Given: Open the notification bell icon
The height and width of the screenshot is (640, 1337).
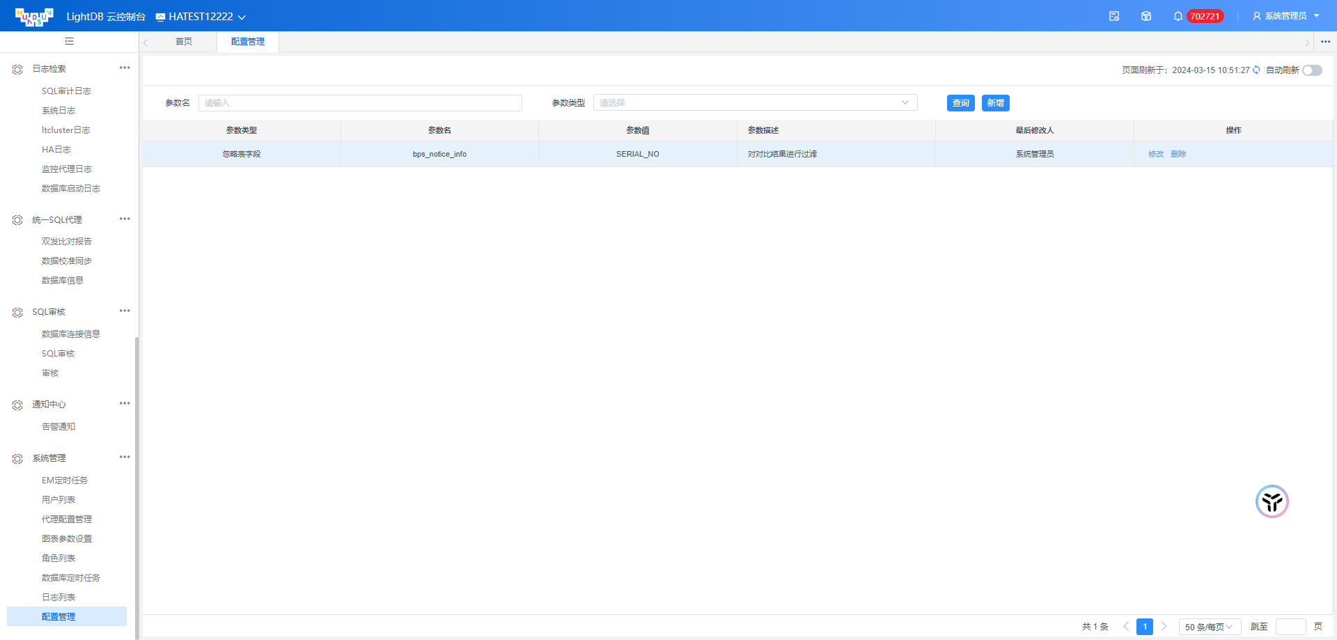Looking at the screenshot, I should [x=1178, y=16].
